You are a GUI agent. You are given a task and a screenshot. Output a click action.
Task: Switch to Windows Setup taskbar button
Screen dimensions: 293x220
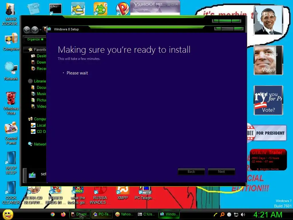(x=169, y=214)
